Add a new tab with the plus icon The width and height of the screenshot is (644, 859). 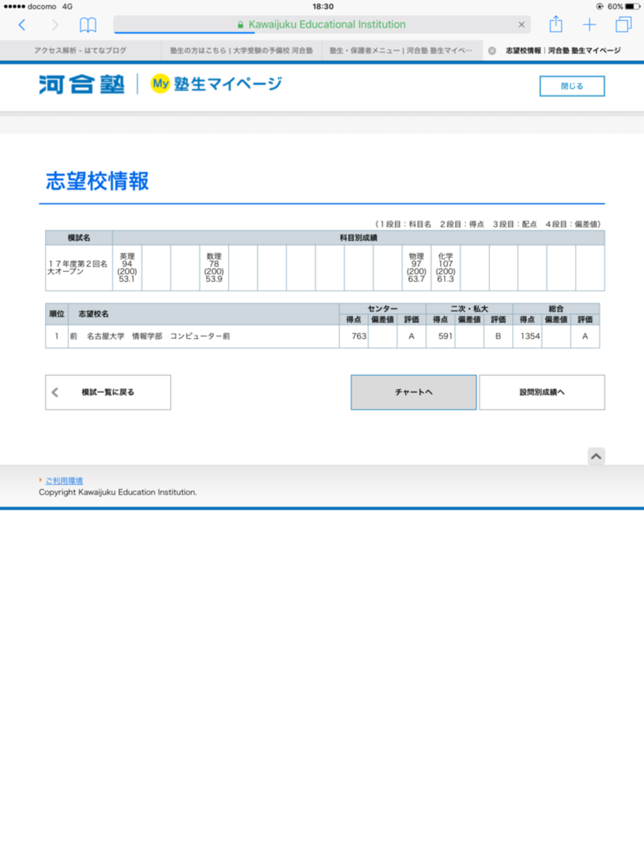pyautogui.click(x=590, y=25)
